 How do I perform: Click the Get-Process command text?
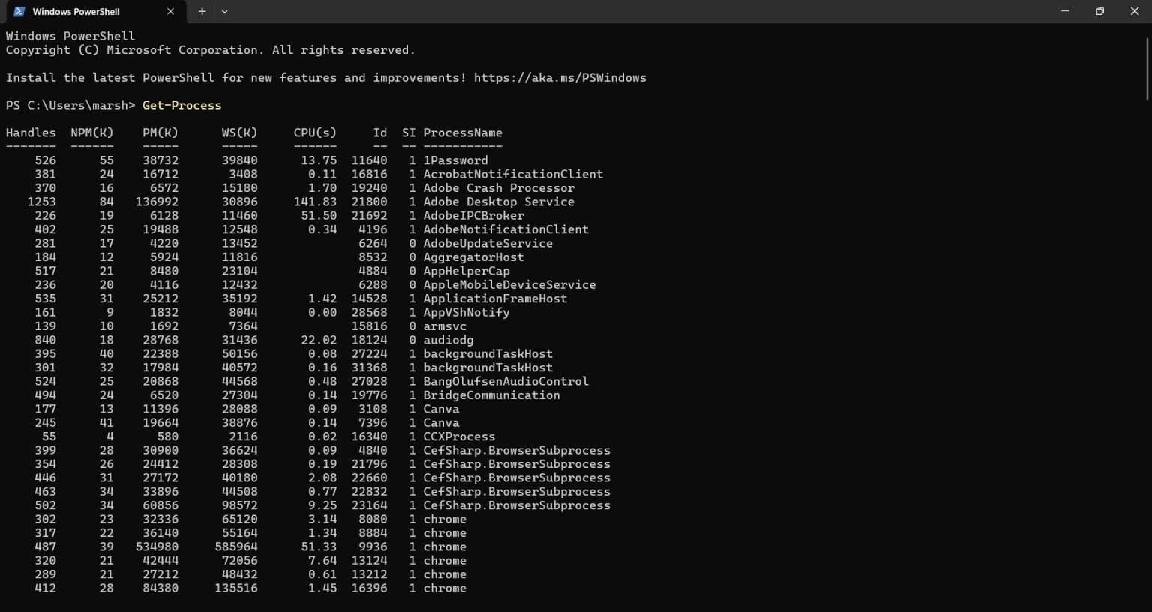(182, 105)
